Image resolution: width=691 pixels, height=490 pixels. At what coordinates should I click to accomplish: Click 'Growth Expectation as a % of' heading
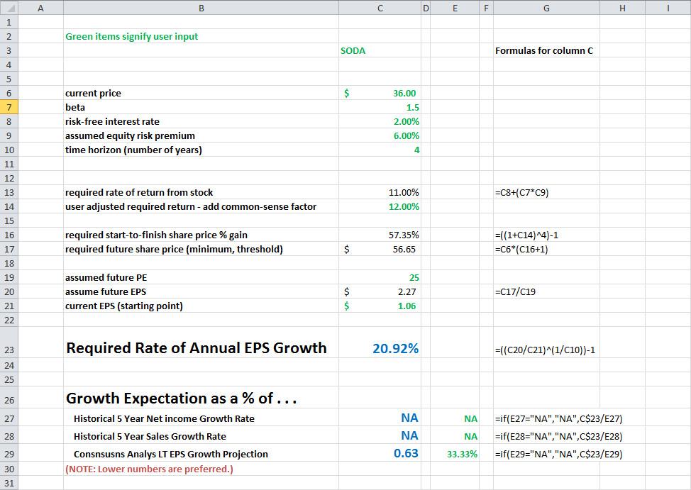(x=181, y=399)
